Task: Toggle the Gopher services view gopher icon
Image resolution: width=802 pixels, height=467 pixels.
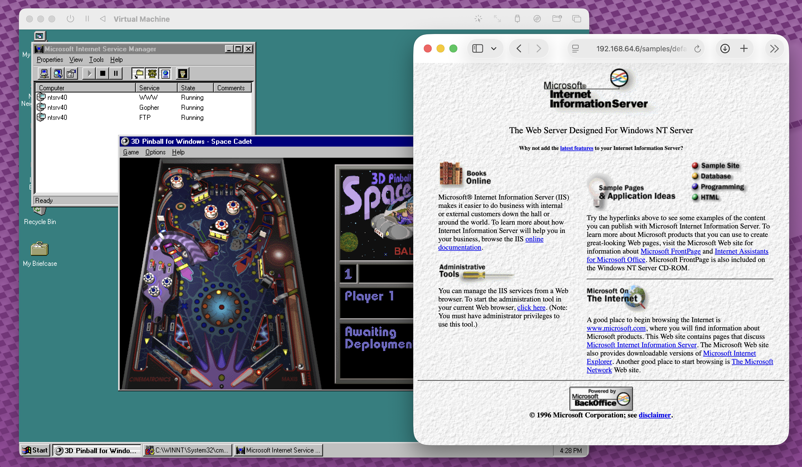Action: click(152, 74)
